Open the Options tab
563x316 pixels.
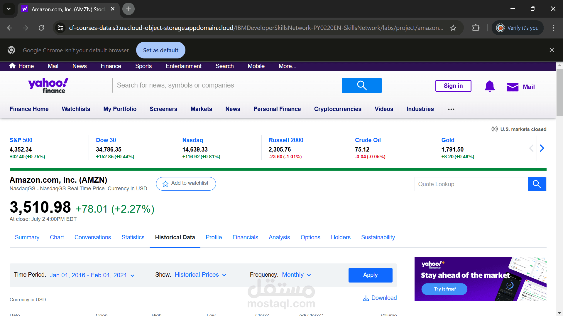pyautogui.click(x=310, y=237)
